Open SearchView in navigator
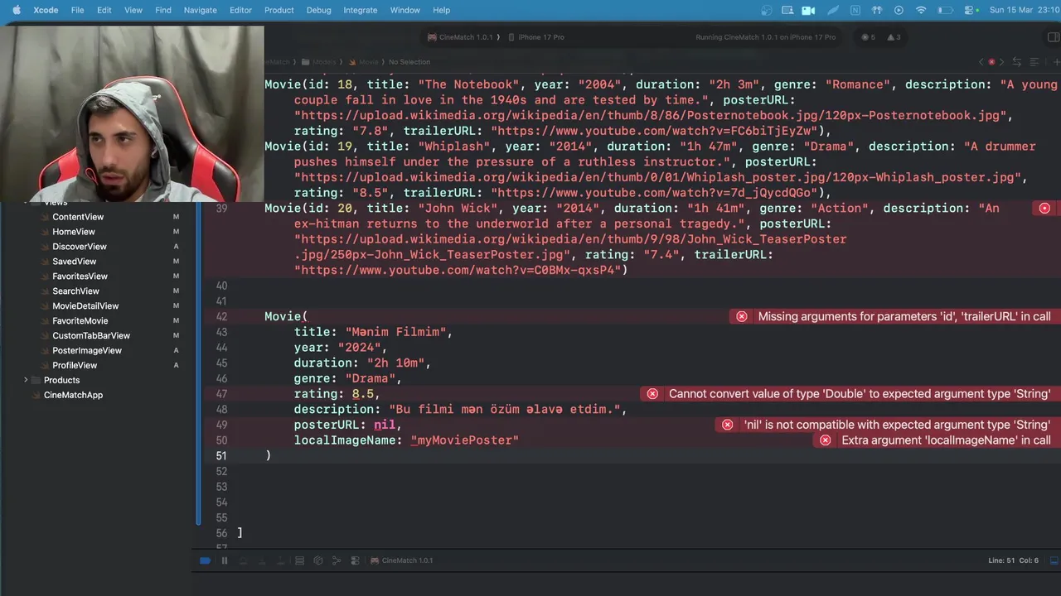This screenshot has height=596, width=1061. pyautogui.click(x=75, y=291)
